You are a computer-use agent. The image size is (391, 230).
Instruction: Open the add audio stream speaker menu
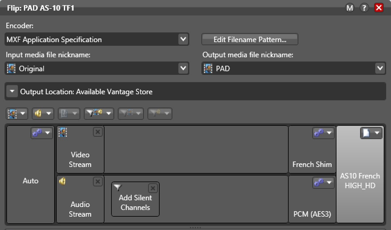(x=43, y=114)
